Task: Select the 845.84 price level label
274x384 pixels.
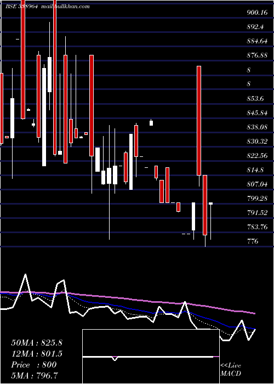Action: click(x=257, y=113)
